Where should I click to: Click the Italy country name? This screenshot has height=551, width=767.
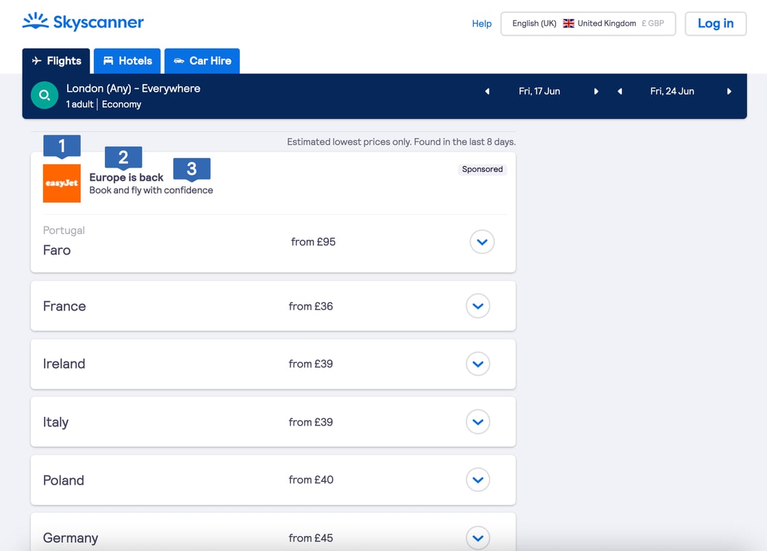55,422
